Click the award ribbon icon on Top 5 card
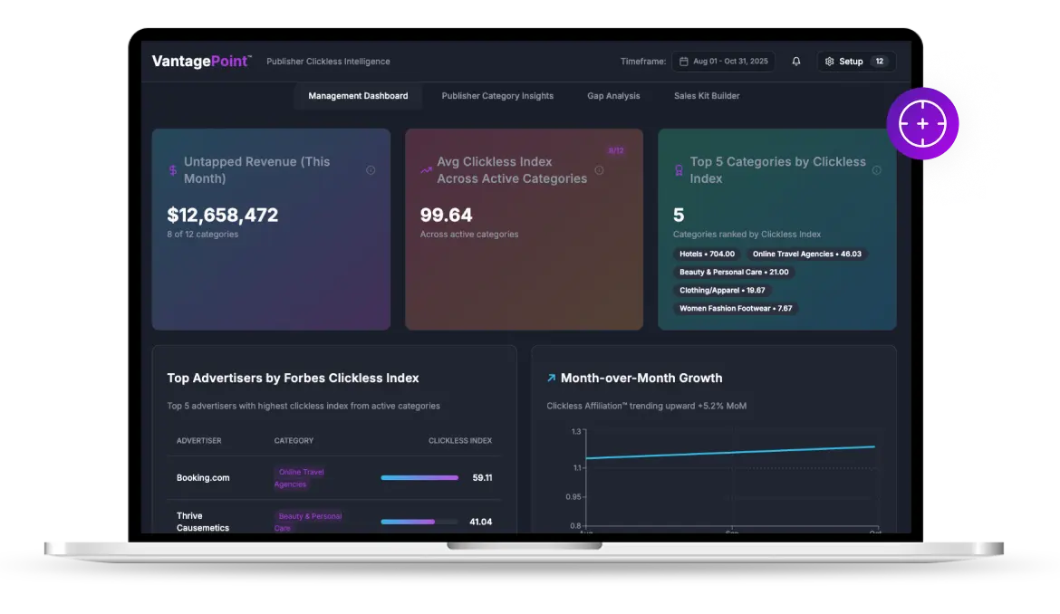 click(679, 170)
